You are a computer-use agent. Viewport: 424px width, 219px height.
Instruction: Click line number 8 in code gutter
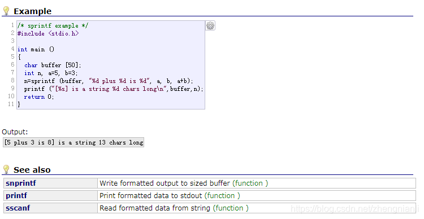pos(12,80)
